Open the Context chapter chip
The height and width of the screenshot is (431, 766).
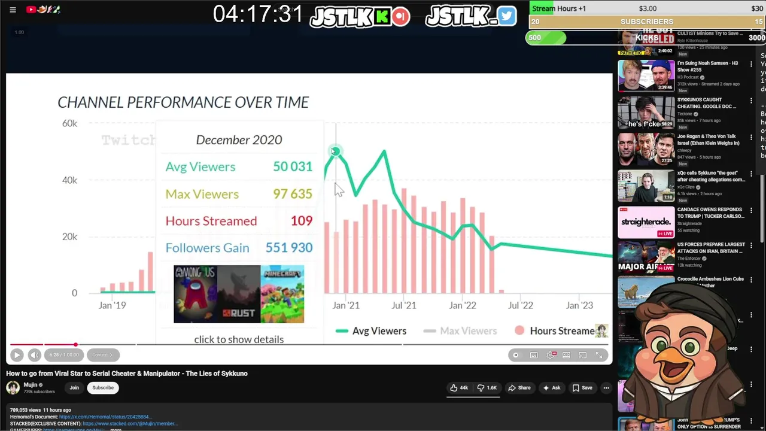[102, 355]
